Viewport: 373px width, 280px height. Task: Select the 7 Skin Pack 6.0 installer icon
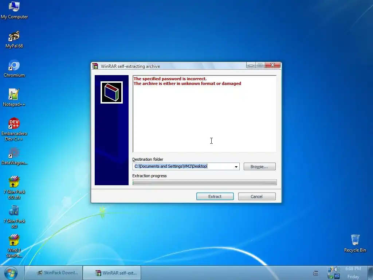coord(14,217)
